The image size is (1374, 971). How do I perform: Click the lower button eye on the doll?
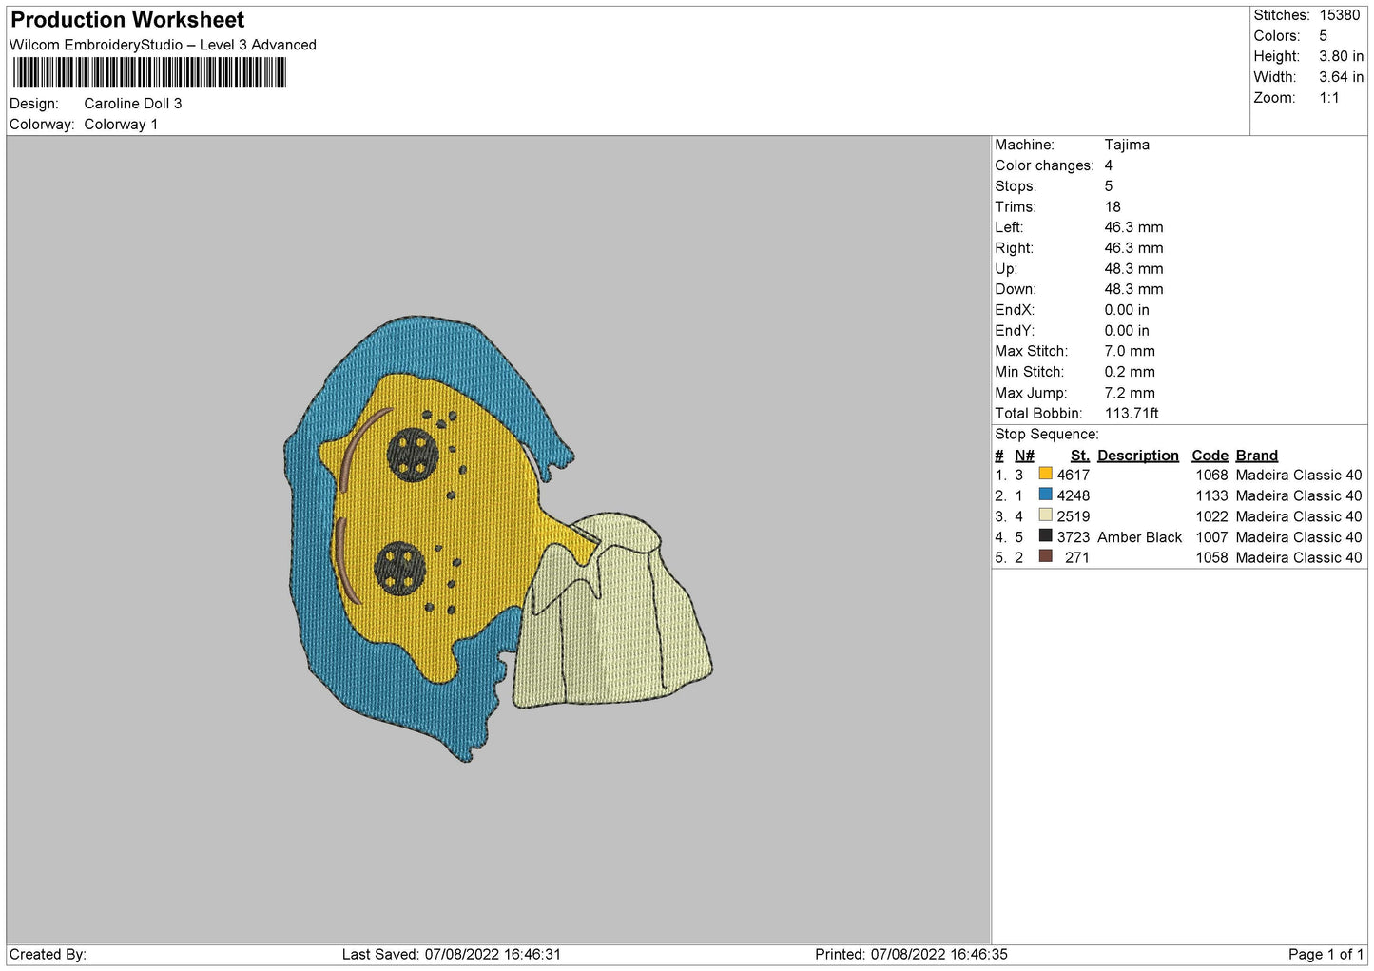pyautogui.click(x=399, y=568)
